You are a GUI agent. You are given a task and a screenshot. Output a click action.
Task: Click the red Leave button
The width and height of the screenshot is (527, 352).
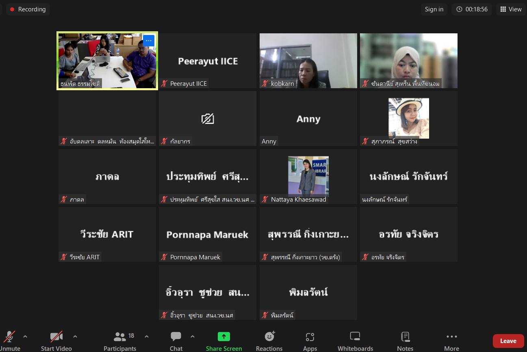(x=508, y=341)
